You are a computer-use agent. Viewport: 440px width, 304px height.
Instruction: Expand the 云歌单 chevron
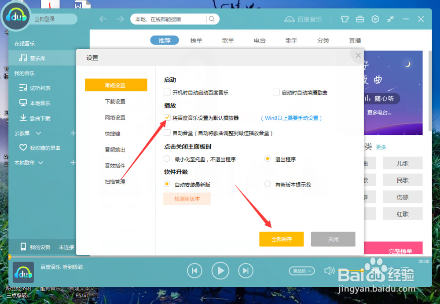[38, 133]
